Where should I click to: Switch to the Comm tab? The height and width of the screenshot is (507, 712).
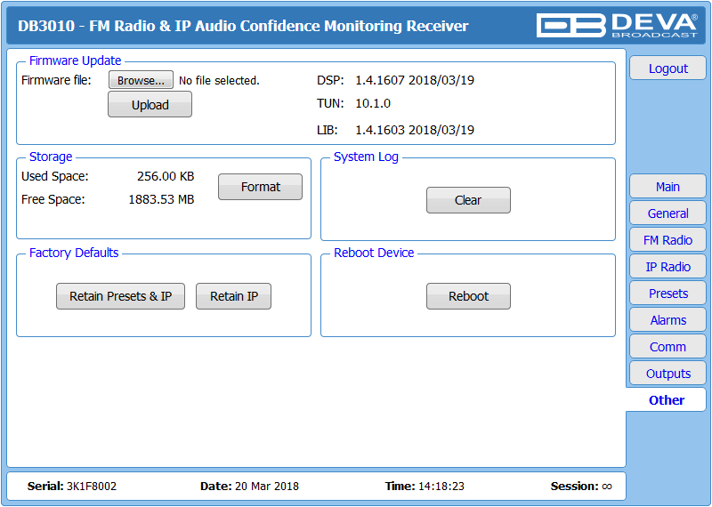coord(667,347)
